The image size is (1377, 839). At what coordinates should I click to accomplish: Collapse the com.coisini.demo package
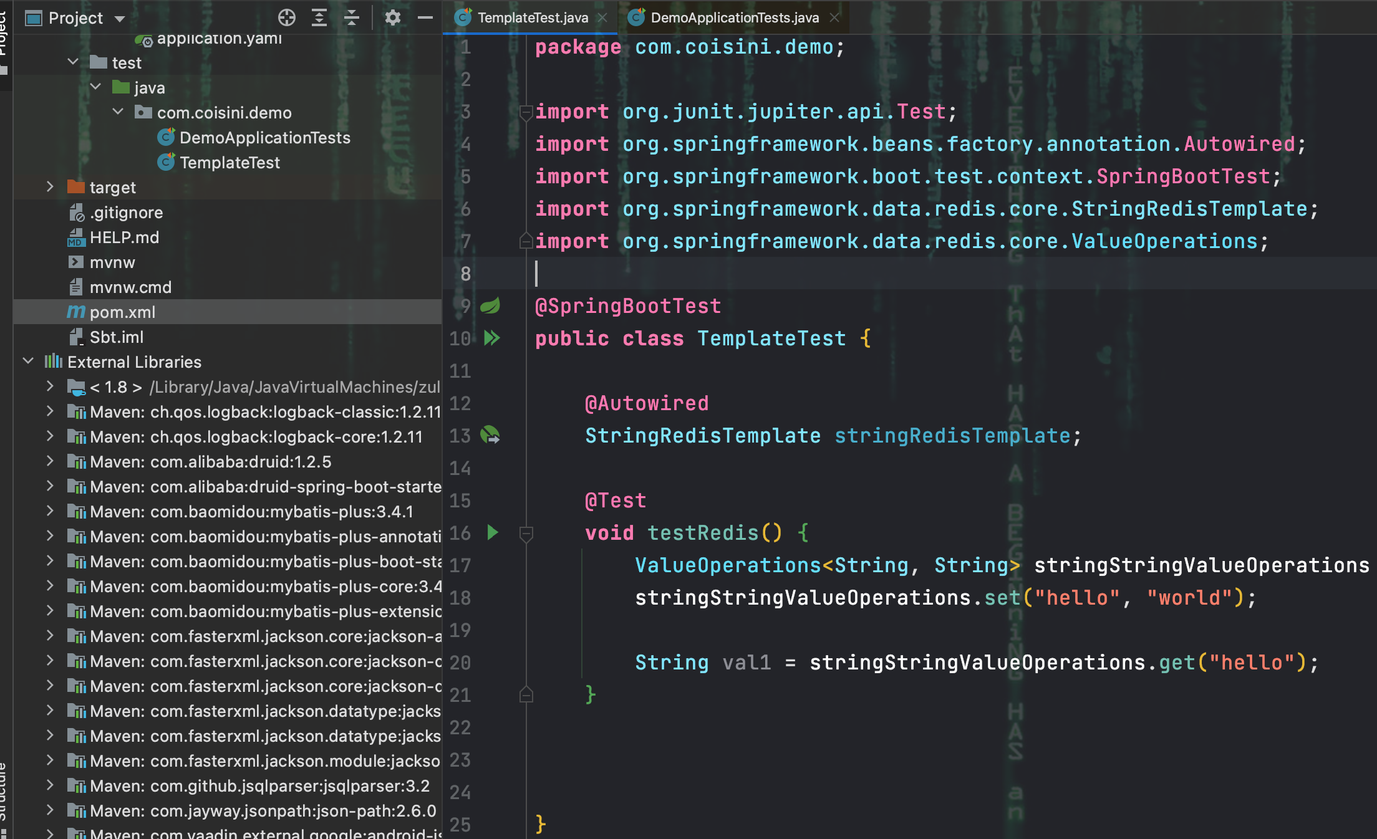(x=118, y=112)
